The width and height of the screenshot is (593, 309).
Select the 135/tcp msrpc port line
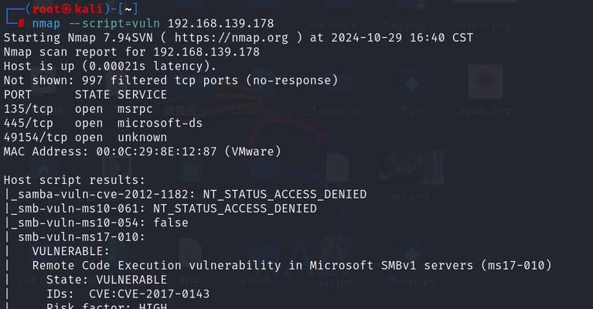(x=78, y=109)
